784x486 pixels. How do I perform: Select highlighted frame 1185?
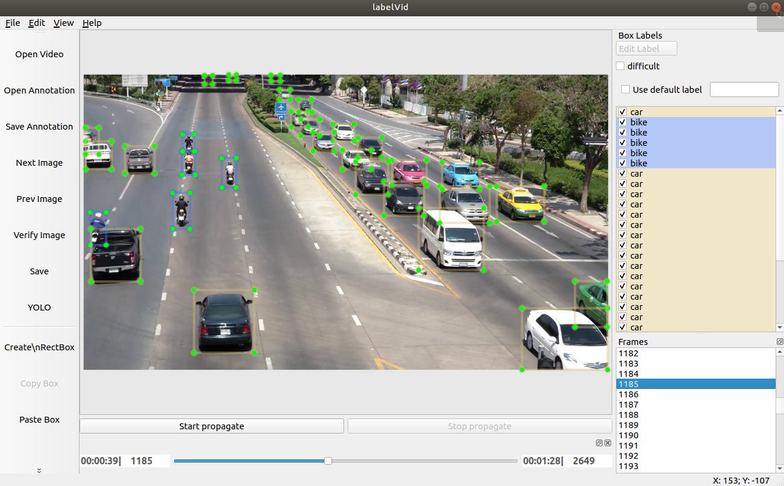click(695, 384)
